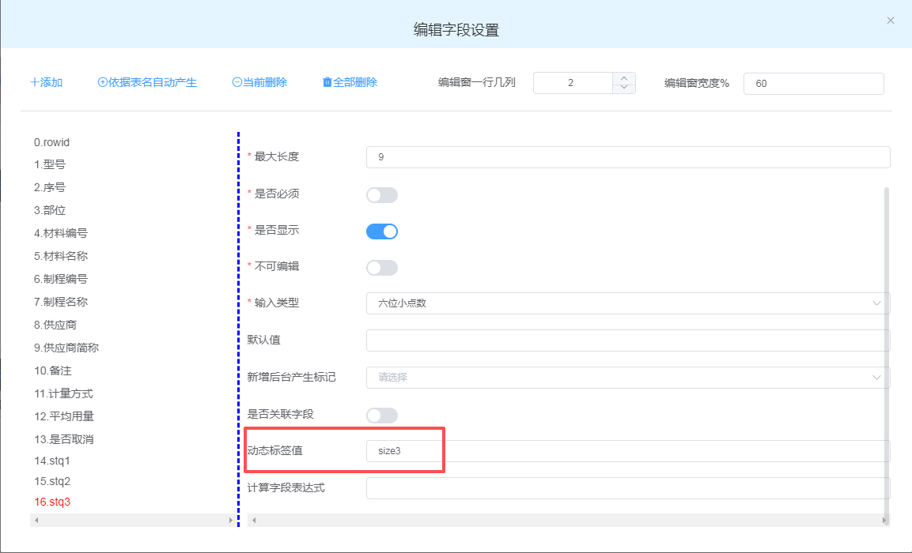Click the 添加 plus icon button
This screenshot has height=553, width=912.
[x=35, y=83]
